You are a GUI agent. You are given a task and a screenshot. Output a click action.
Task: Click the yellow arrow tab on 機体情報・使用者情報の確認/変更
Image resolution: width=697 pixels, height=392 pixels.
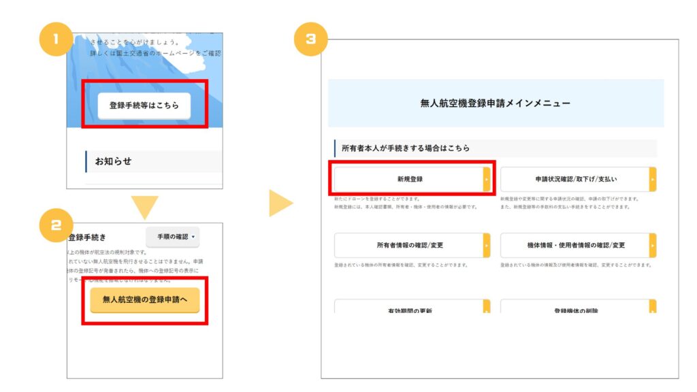click(x=653, y=245)
